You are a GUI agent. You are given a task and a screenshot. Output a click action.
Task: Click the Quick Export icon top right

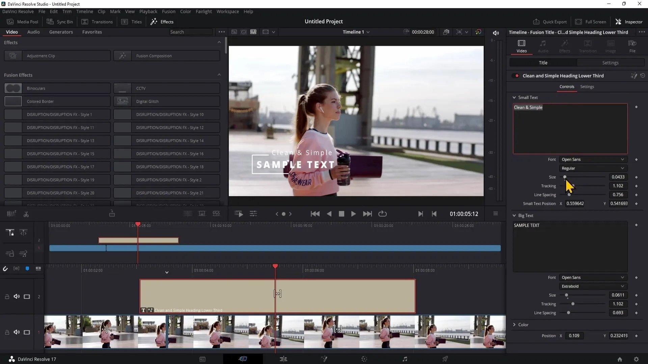pos(537,22)
